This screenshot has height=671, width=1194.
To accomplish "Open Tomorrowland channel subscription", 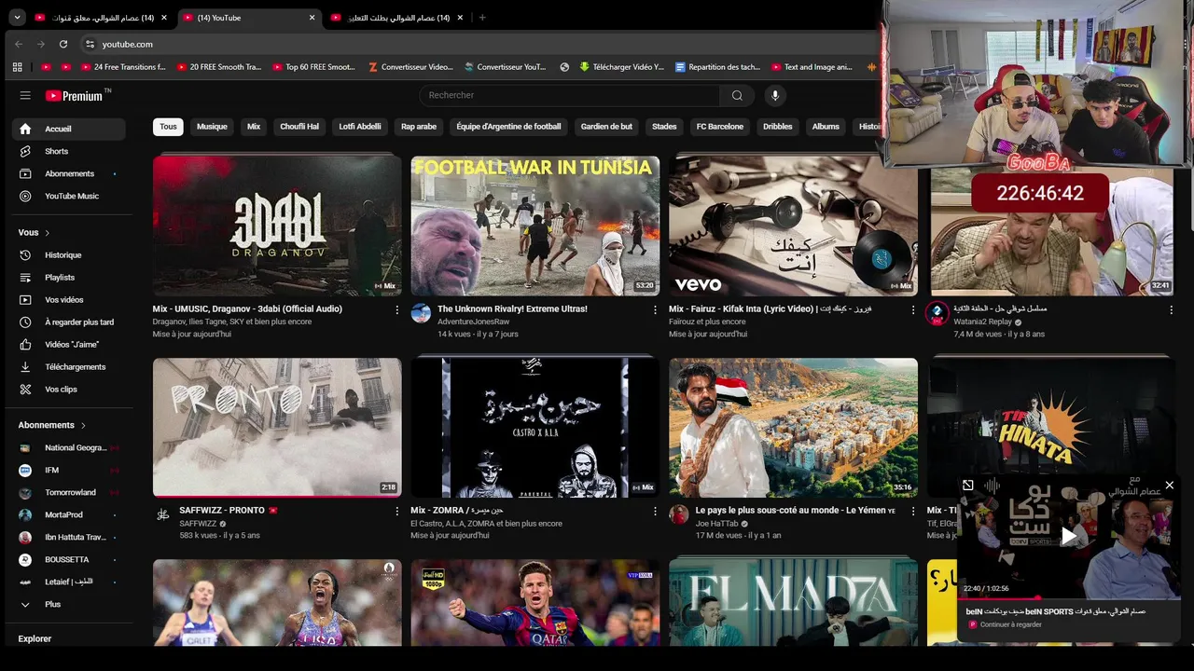I will pos(69,492).
